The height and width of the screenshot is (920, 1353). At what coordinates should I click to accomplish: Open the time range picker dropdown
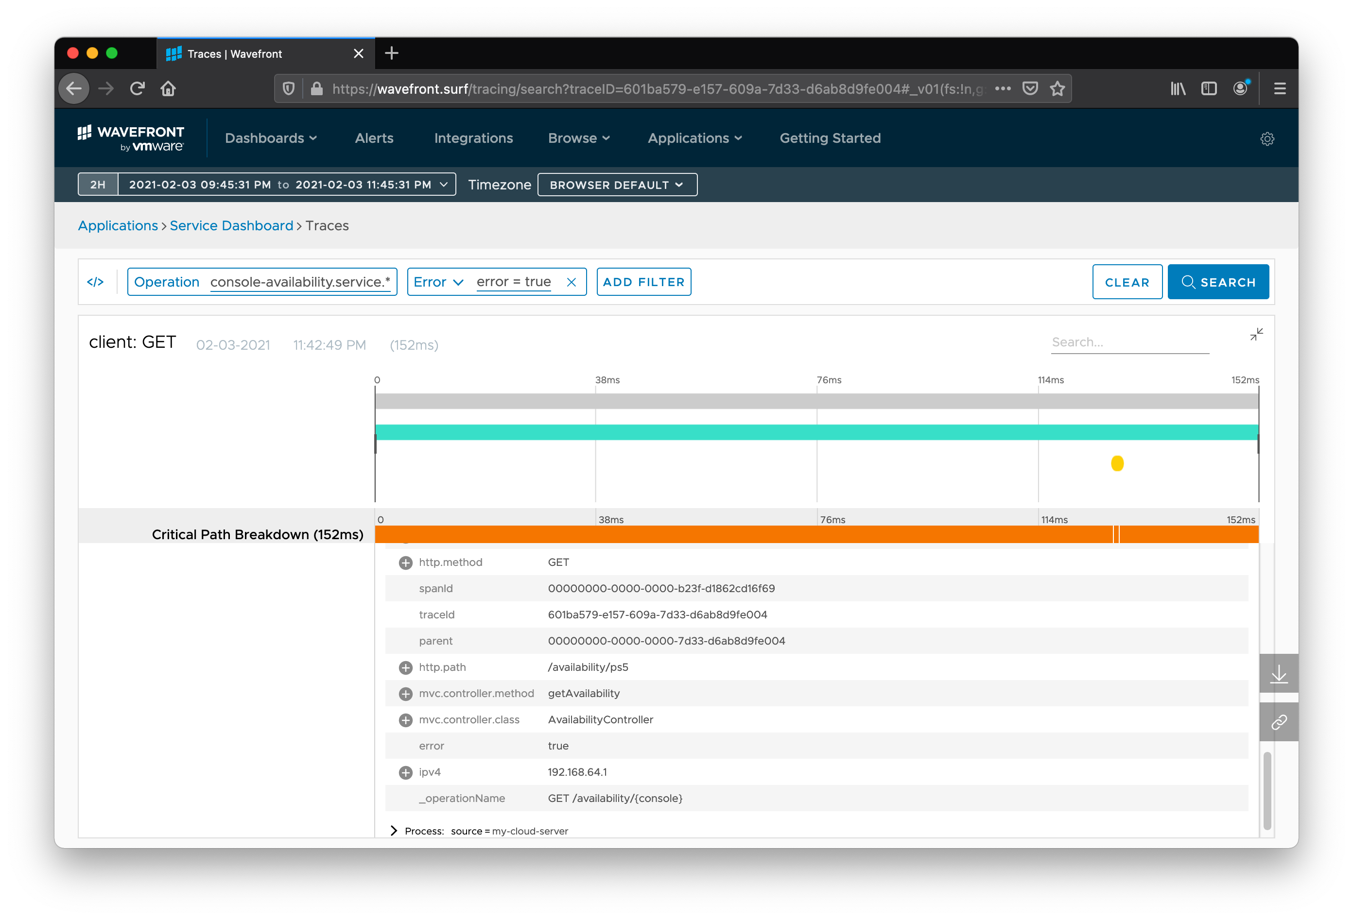pyautogui.click(x=286, y=185)
